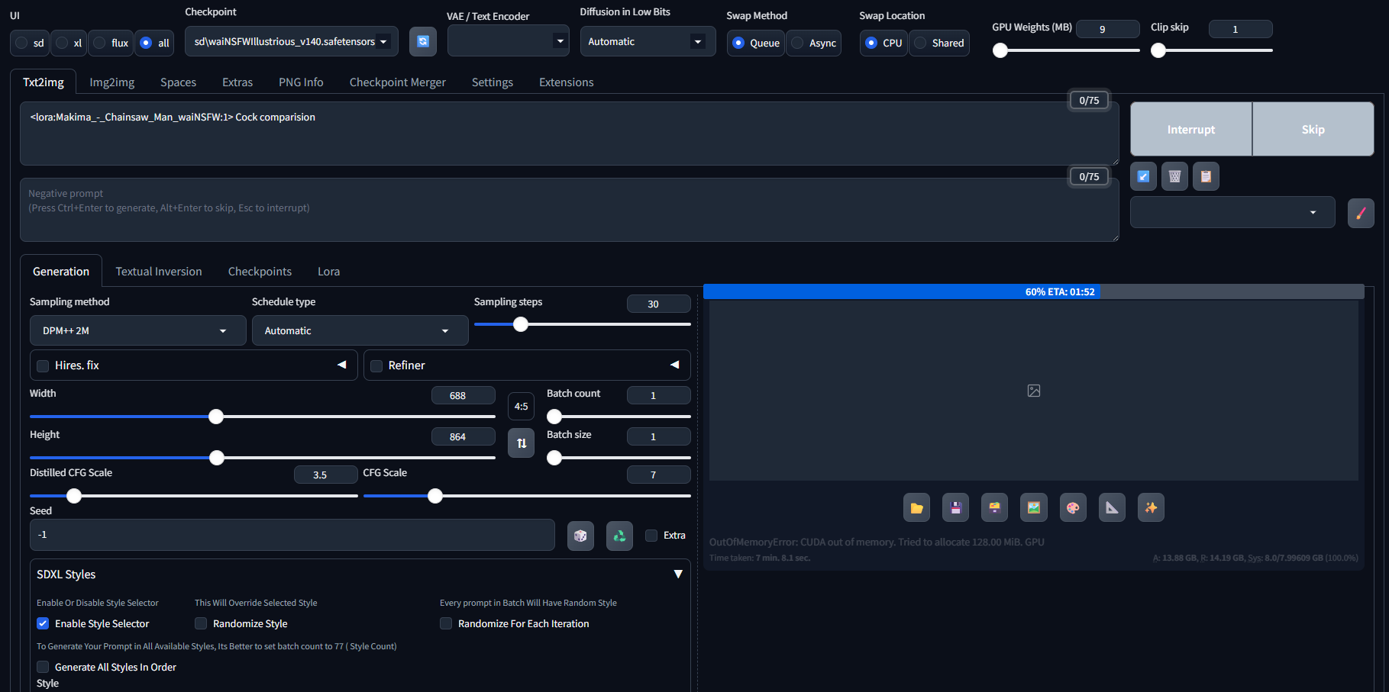The width and height of the screenshot is (1389, 692).
Task: Swap width and height values
Action: click(x=522, y=443)
